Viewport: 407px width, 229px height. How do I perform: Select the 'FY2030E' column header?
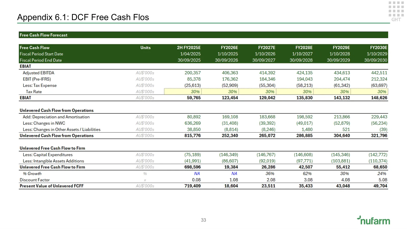pos(379,48)
